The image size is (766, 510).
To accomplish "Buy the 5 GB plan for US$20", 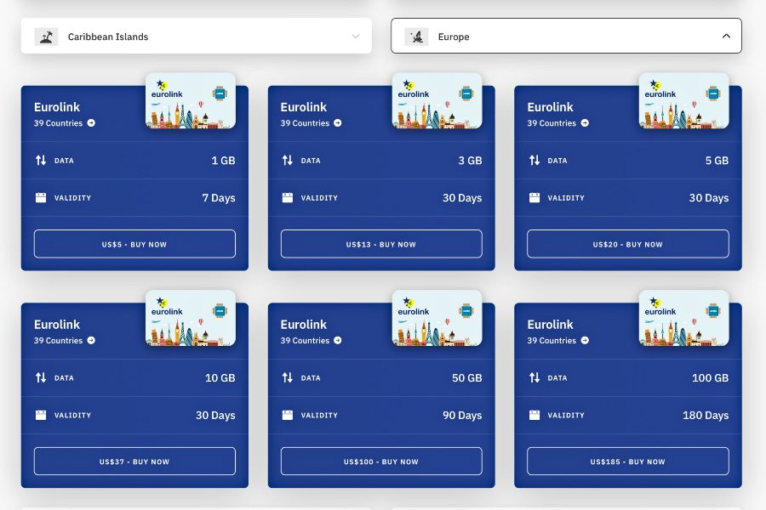I will (628, 244).
